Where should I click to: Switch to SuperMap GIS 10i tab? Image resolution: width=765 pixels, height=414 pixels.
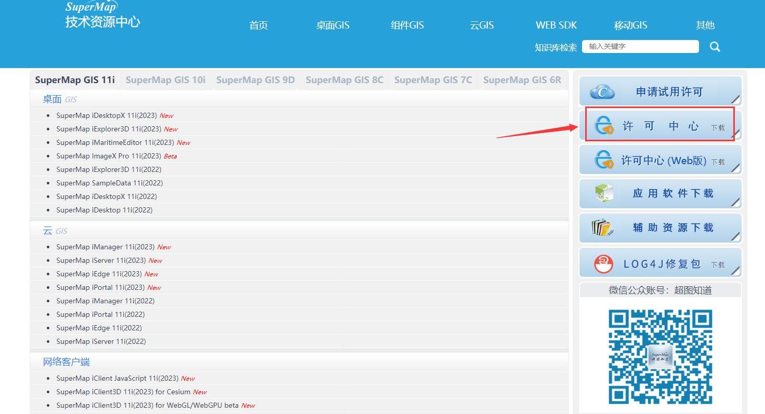click(x=165, y=80)
